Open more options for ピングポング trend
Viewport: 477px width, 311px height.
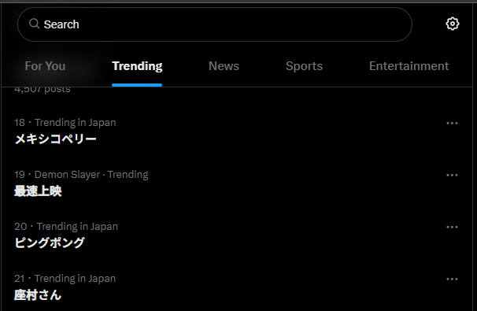pyautogui.click(x=452, y=228)
